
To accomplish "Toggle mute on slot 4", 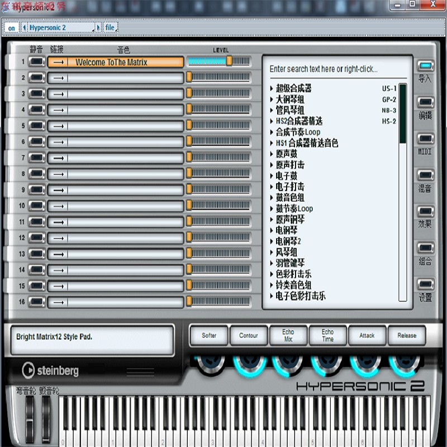I will (37, 110).
